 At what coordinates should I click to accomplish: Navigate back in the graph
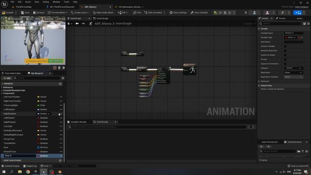[x=77, y=24]
